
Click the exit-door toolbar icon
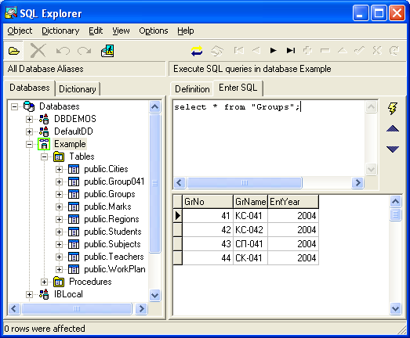(x=107, y=51)
